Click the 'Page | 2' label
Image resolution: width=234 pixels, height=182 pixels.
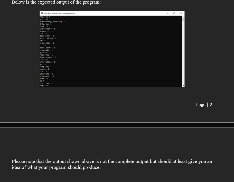pos(204,104)
